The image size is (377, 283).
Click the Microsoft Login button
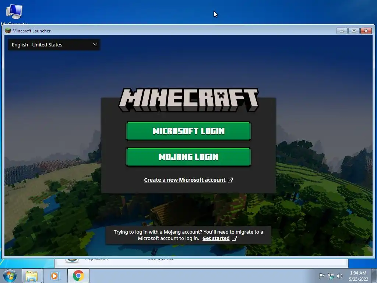pyautogui.click(x=188, y=131)
